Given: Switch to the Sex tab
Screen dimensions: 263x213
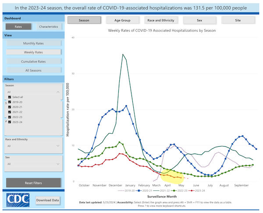Looking at the screenshot, I should 199,20.
